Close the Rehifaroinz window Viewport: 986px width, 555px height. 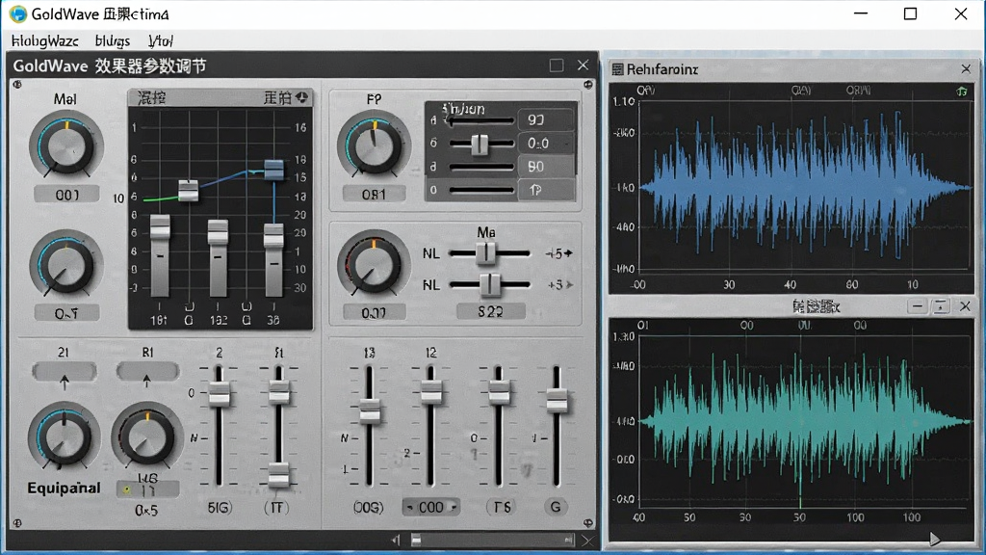pyautogui.click(x=966, y=68)
